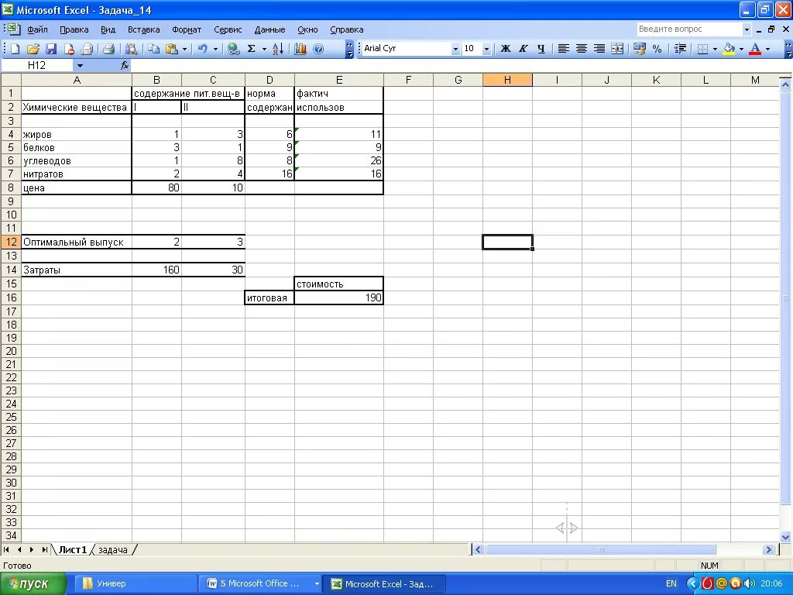The height and width of the screenshot is (595, 793).
Task: Undo the last action
Action: (x=203, y=49)
